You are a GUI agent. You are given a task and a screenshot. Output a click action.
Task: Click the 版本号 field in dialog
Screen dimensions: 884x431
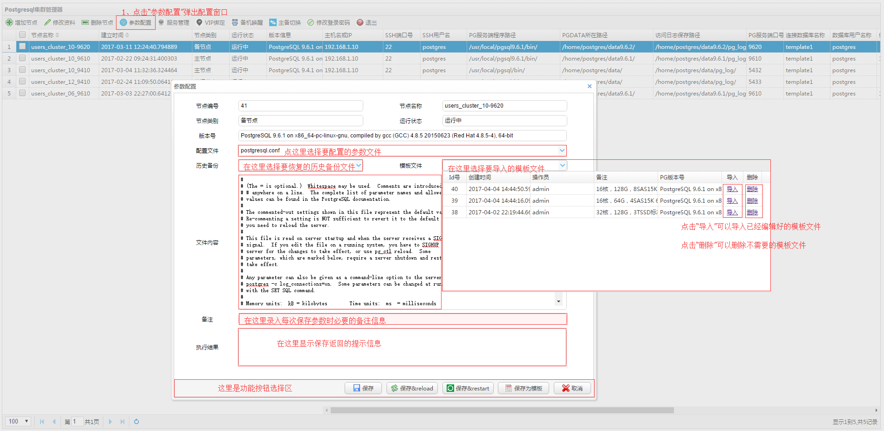pyautogui.click(x=402, y=136)
